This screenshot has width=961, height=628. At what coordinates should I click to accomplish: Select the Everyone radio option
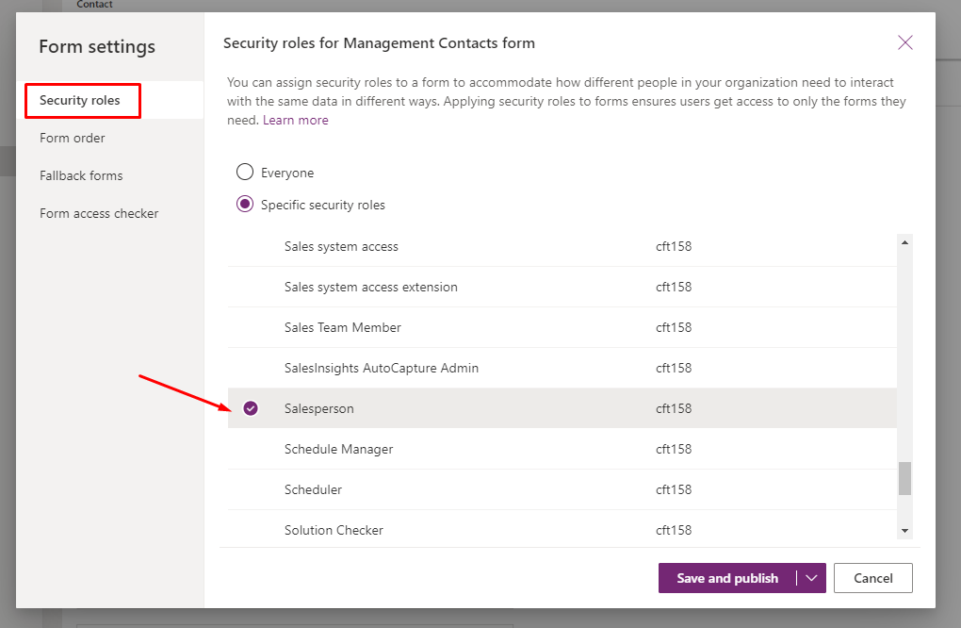(245, 172)
